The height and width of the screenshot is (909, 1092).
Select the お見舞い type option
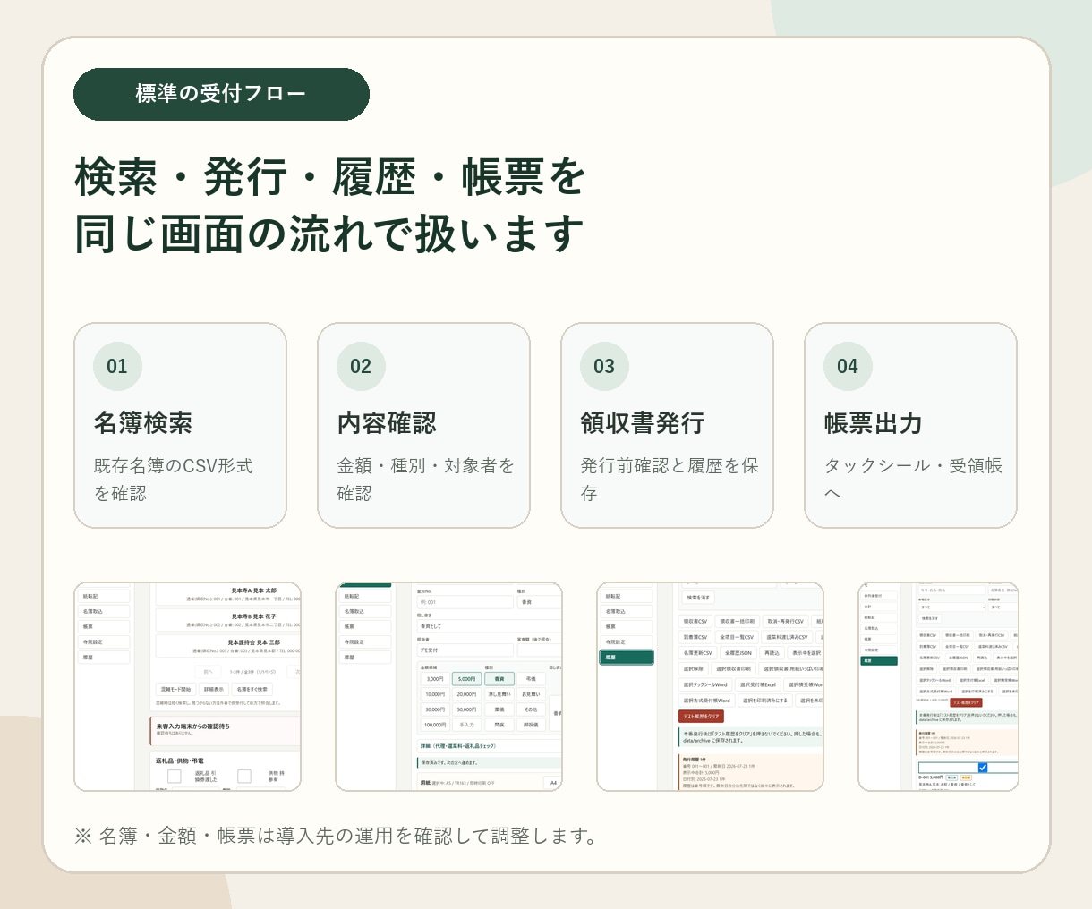pyautogui.click(x=531, y=694)
